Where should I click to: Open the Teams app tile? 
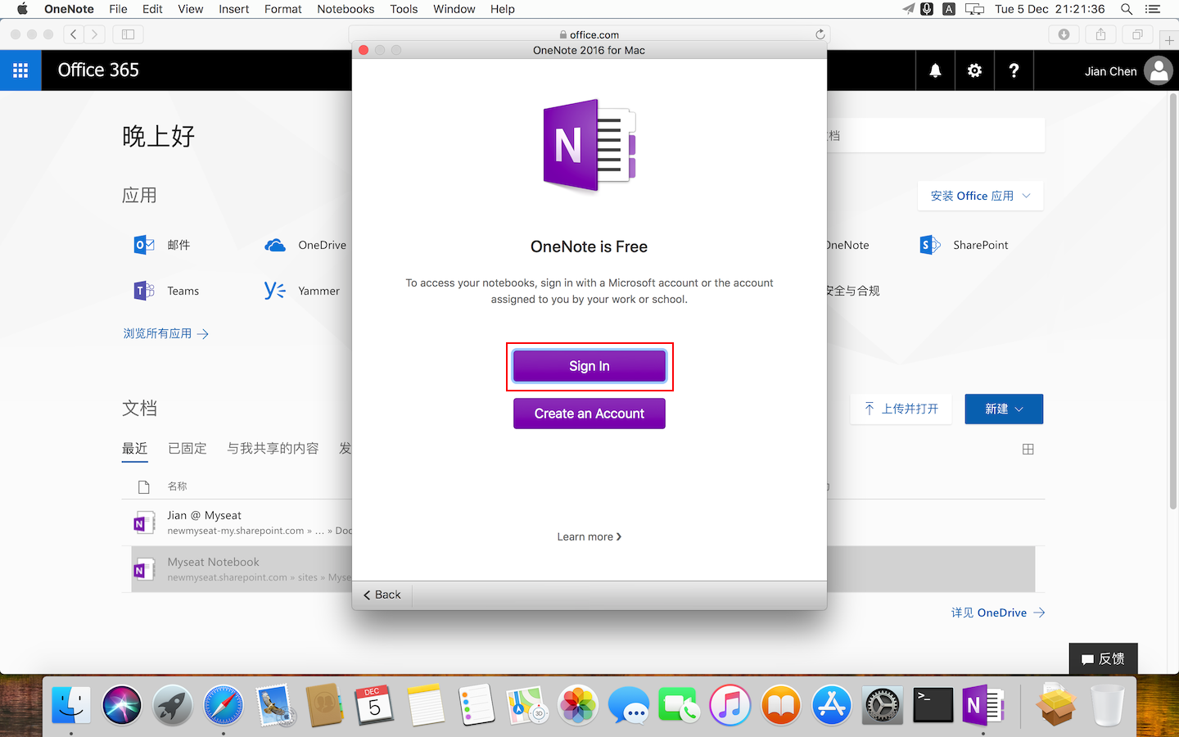pyautogui.click(x=167, y=291)
